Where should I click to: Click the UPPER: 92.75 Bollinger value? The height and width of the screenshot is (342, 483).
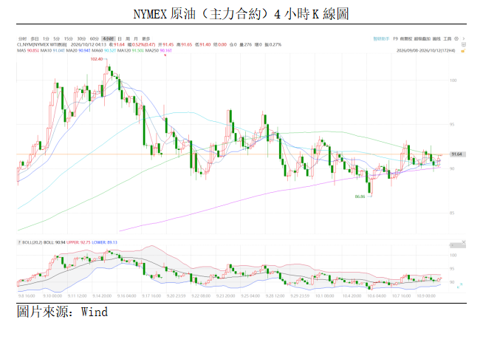(x=78, y=242)
